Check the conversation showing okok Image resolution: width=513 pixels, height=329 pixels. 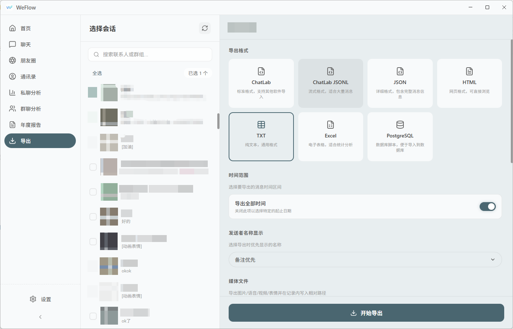click(x=92, y=266)
